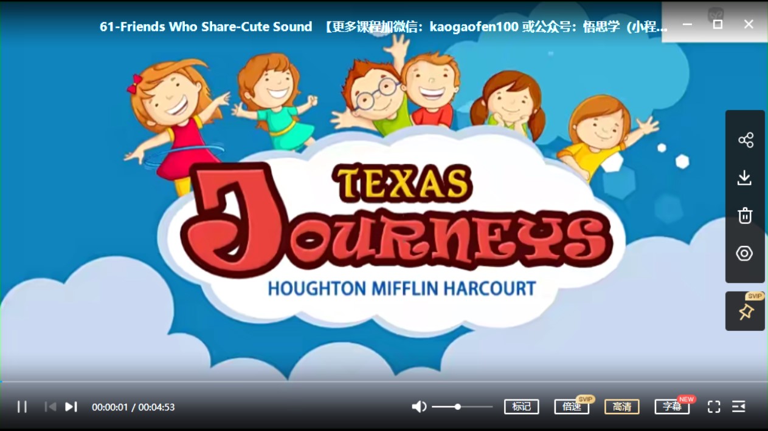Delete the video with trash icon
The width and height of the screenshot is (768, 431).
(745, 215)
